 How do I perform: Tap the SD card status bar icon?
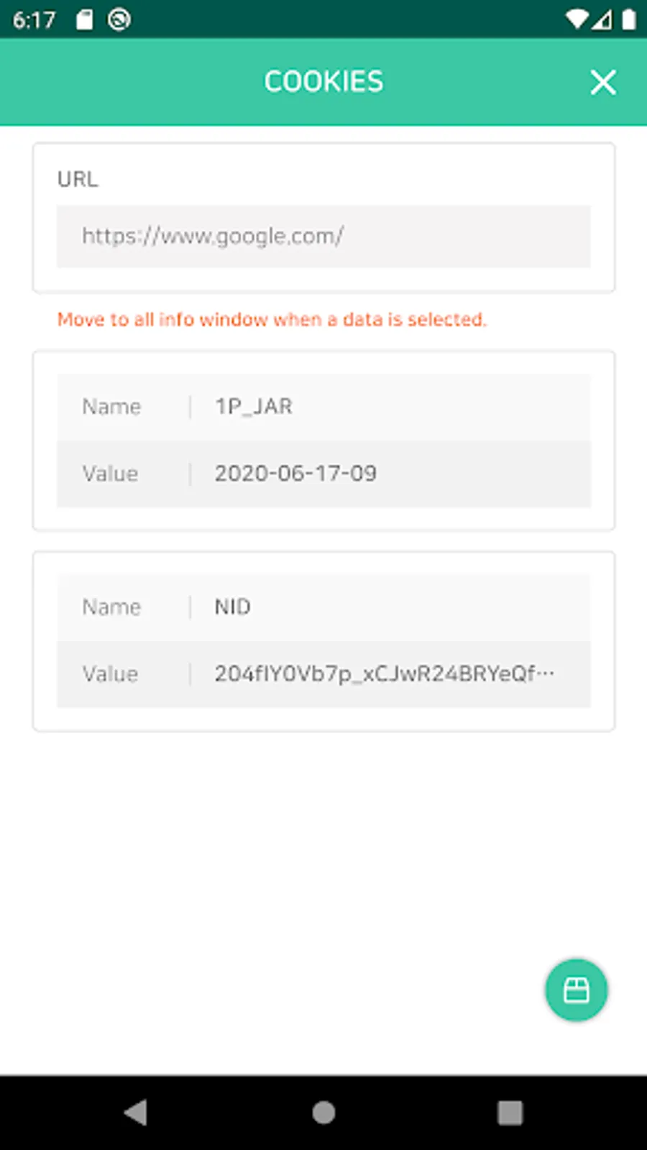click(85, 19)
